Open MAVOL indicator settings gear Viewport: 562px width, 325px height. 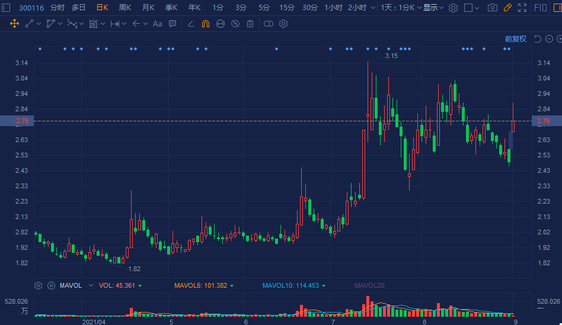click(39, 285)
